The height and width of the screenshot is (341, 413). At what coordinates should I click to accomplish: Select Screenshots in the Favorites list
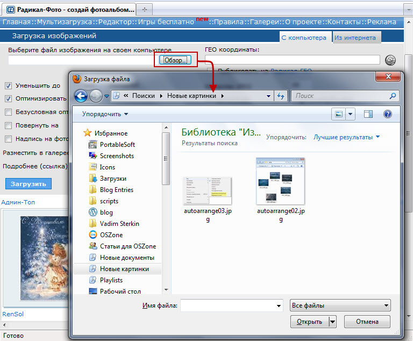[117, 155]
